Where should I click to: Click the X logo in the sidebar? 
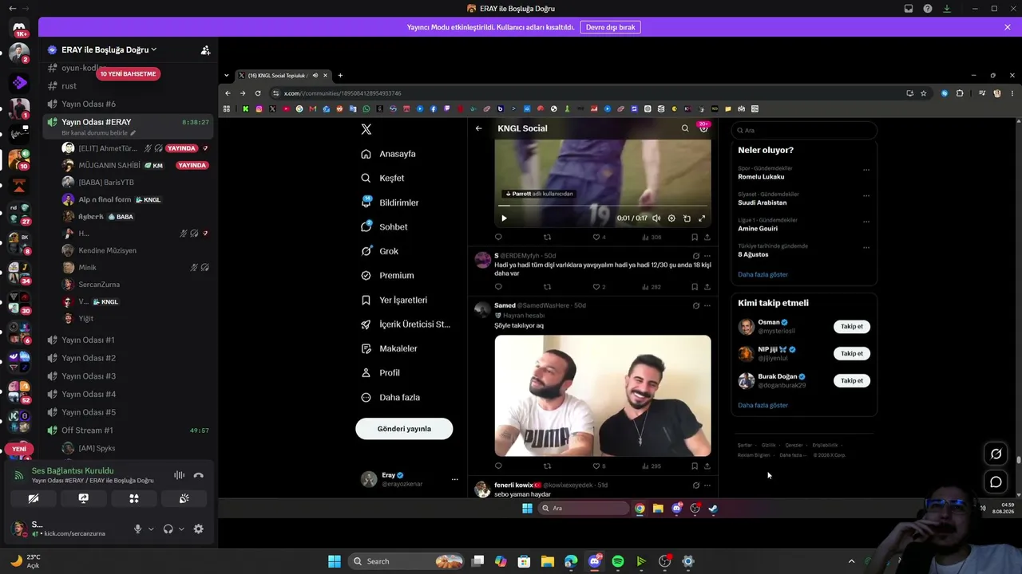[366, 129]
